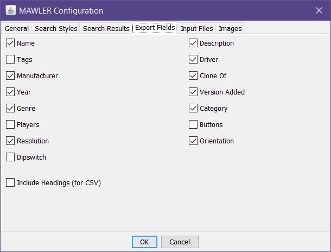
Task: Disable the Orientation checkbox
Action: click(193, 141)
